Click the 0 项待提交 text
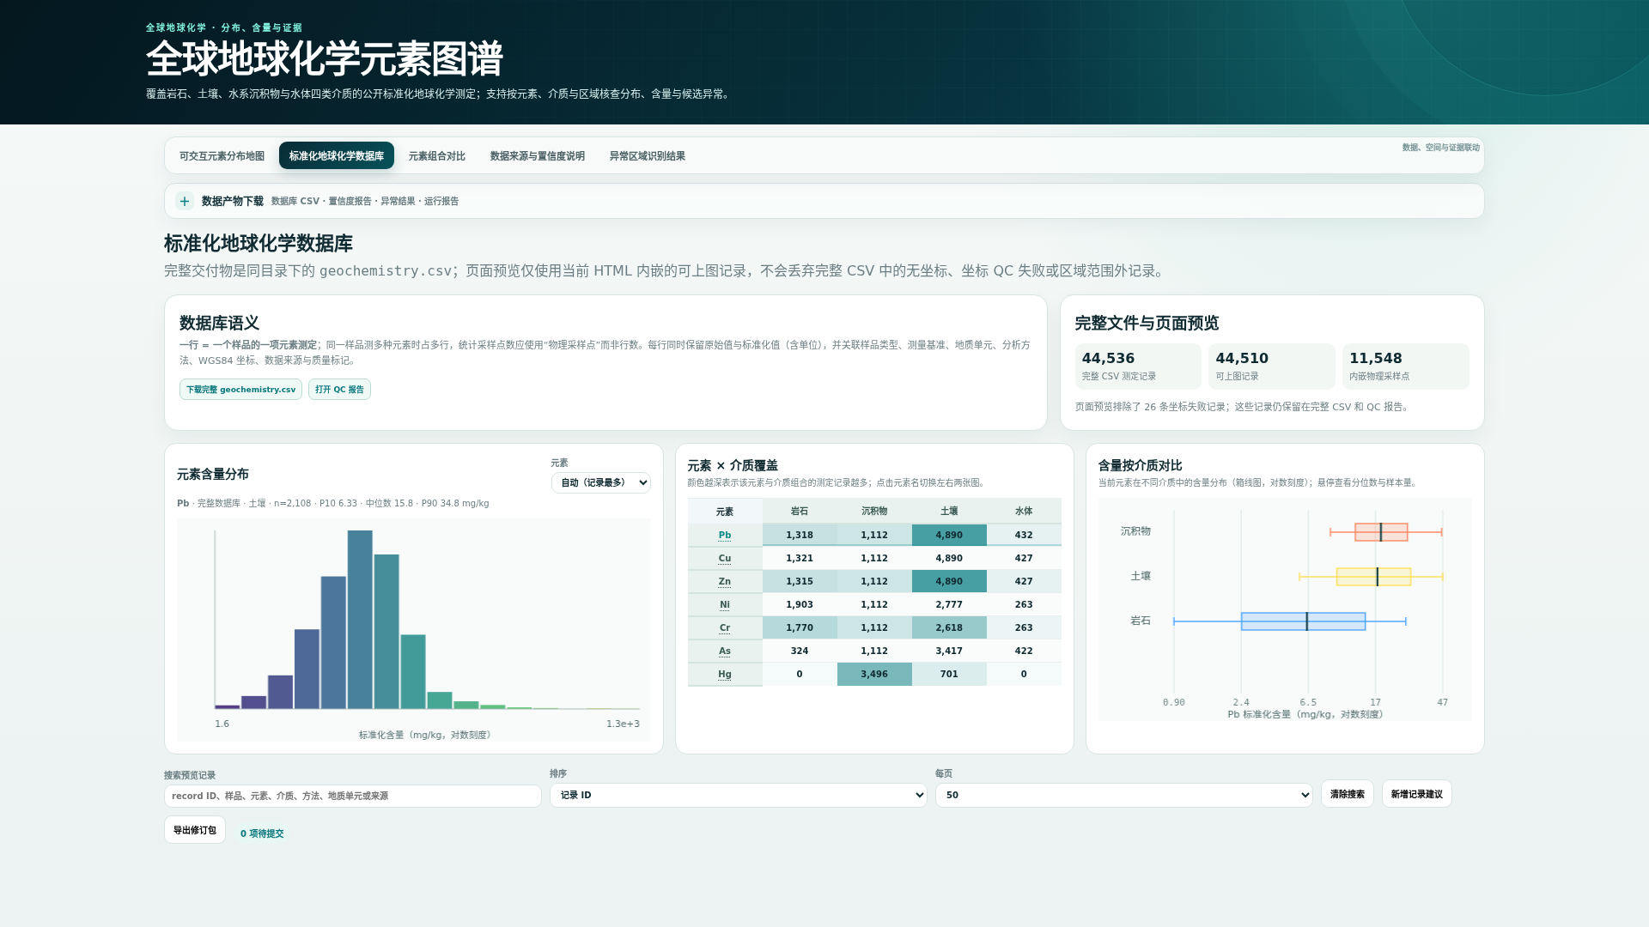1649x927 pixels. (262, 833)
